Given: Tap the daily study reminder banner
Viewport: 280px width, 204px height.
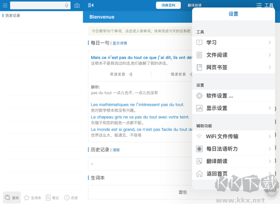Looking at the screenshot, I should (141, 31).
